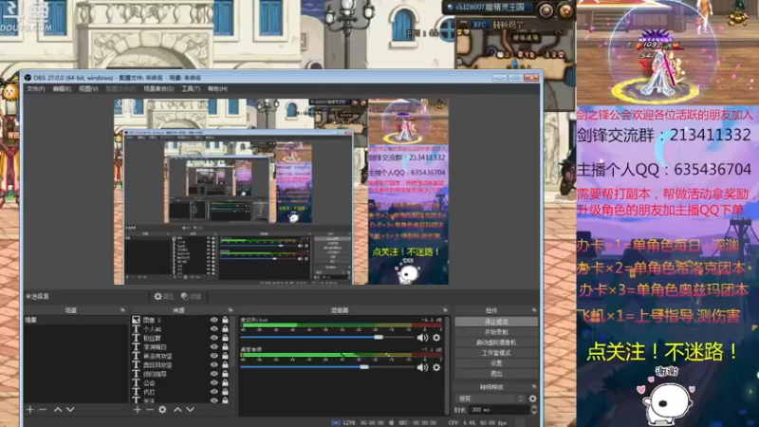The width and height of the screenshot is (759, 427).
Task: Open the 文件(F) menu
Action: coord(35,89)
